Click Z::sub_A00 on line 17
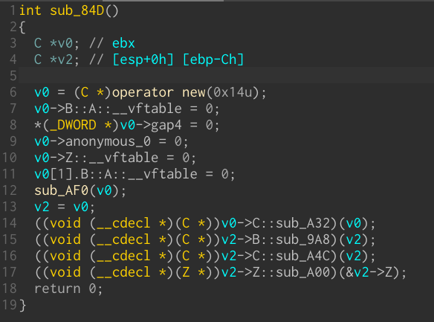 (x=291, y=272)
